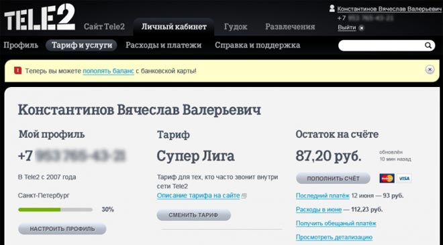Click the Санкт-Петербург region text

(x=44, y=195)
